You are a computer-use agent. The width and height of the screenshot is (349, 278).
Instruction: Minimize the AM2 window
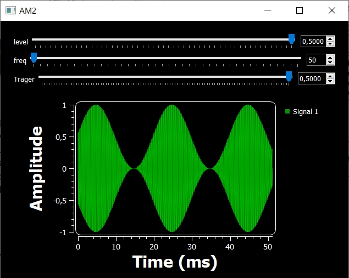pos(268,10)
